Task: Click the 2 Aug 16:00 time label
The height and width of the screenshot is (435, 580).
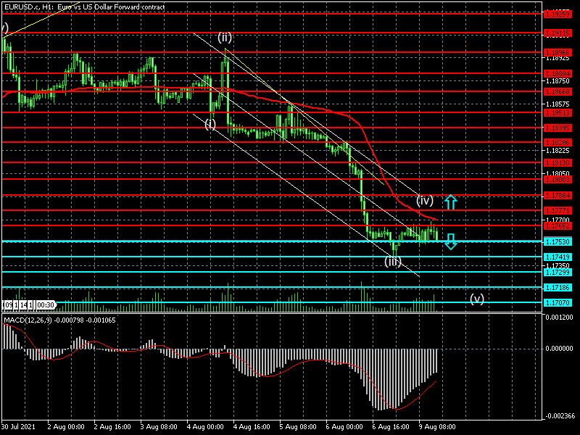Action: coord(112,426)
